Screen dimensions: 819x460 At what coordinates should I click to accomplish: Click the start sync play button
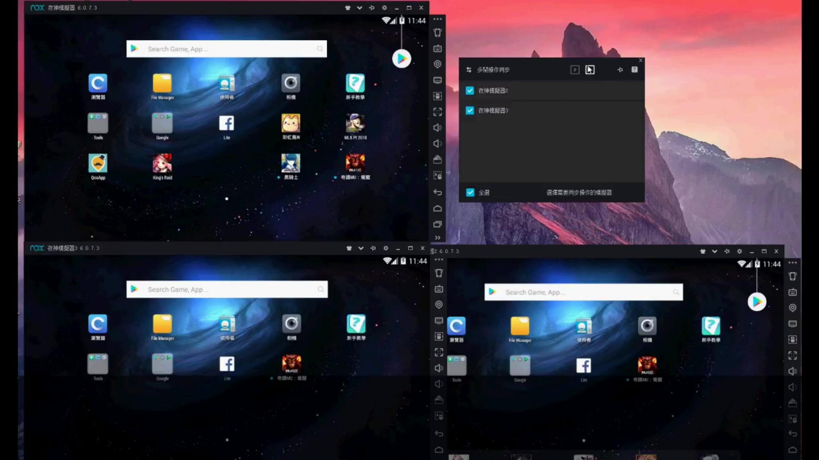(575, 69)
